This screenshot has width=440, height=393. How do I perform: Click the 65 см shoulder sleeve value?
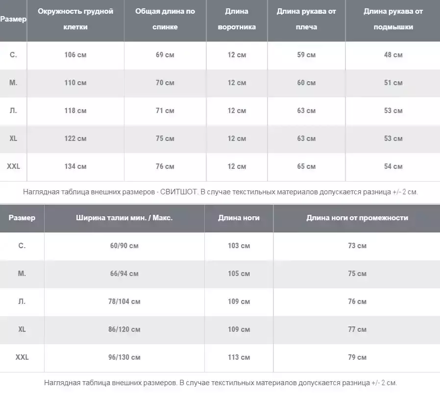click(x=306, y=166)
